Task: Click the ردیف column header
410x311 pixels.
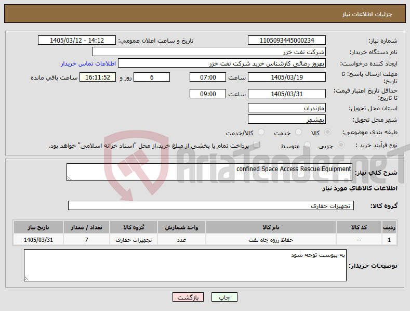Action: 389,227
